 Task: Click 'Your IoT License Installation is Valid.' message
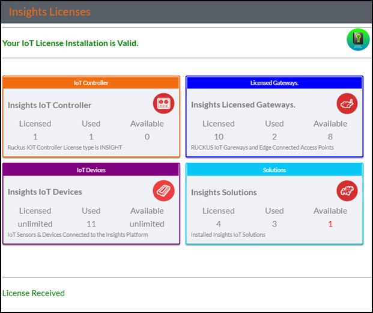(x=70, y=43)
